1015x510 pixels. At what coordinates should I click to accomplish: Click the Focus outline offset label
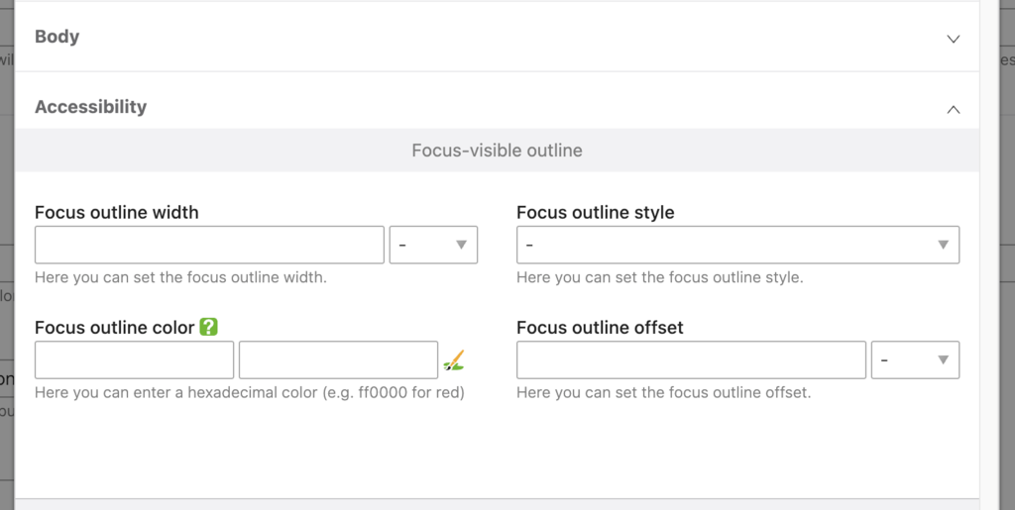coord(600,327)
